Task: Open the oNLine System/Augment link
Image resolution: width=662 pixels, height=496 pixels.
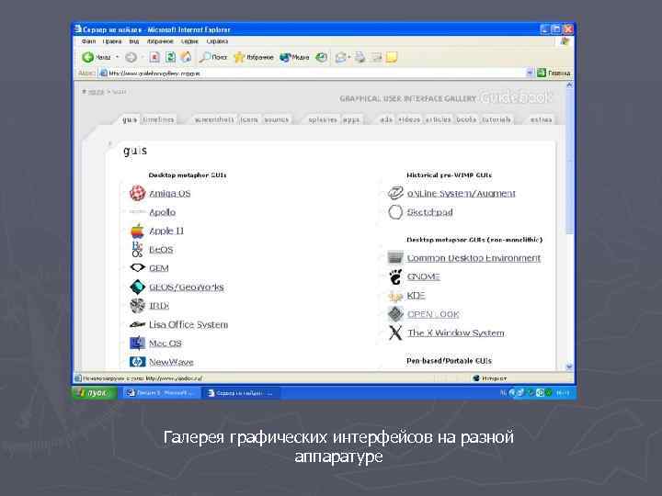Action: [x=461, y=193]
